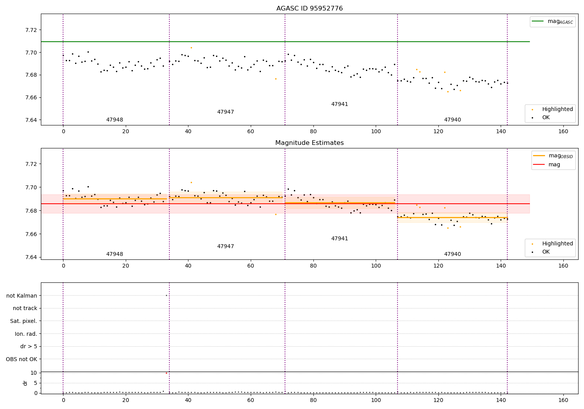Click x-tick 100 on the Magnitude Estimates plot

[376, 266]
